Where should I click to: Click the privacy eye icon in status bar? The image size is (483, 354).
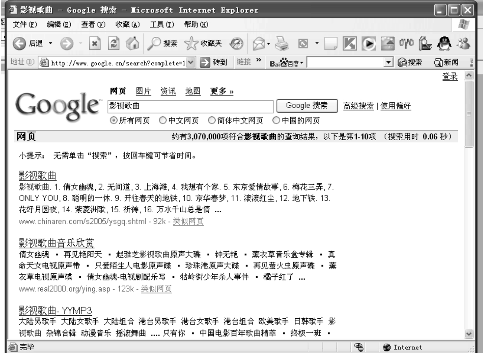click(360, 347)
